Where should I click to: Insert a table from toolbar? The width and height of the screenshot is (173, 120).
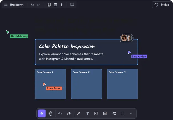[x=105, y=113]
